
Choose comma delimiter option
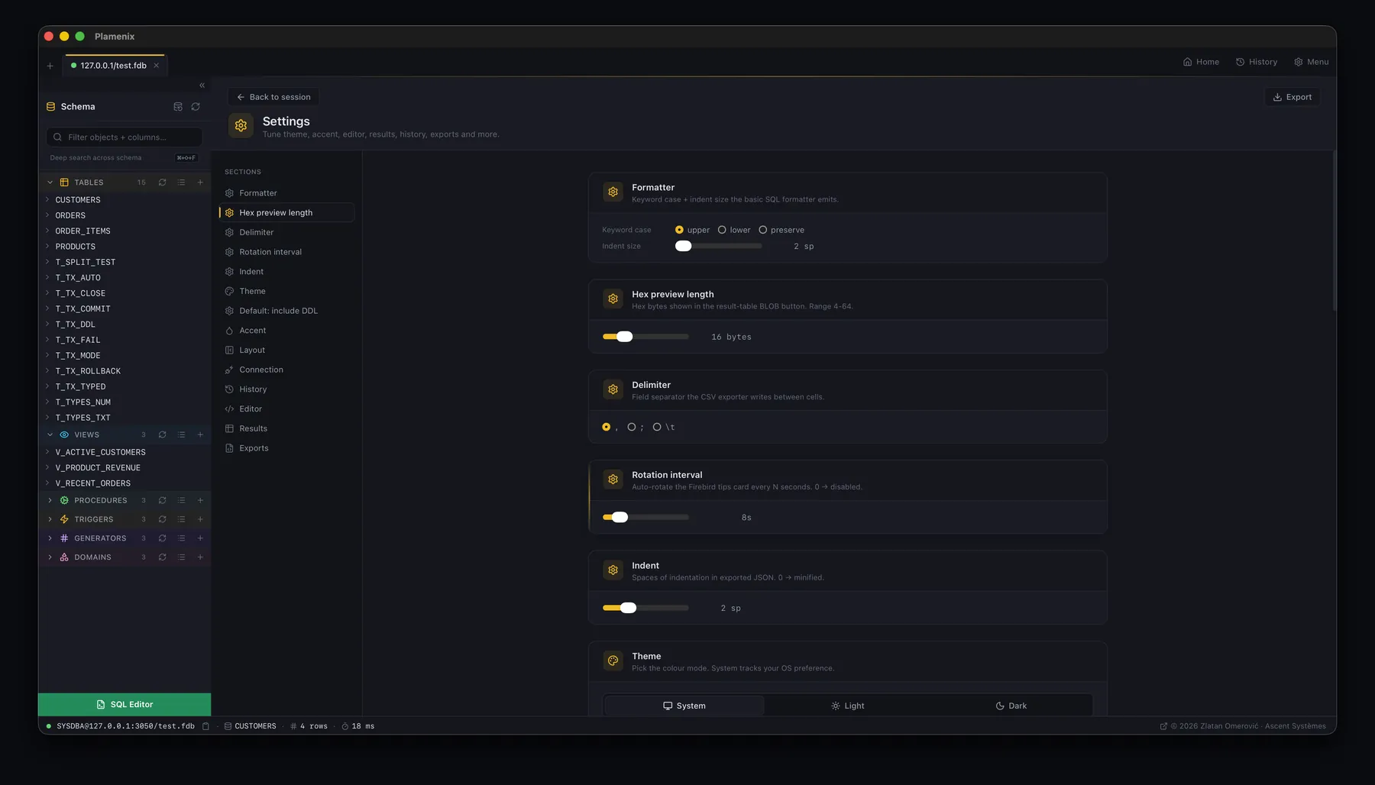[x=607, y=427]
